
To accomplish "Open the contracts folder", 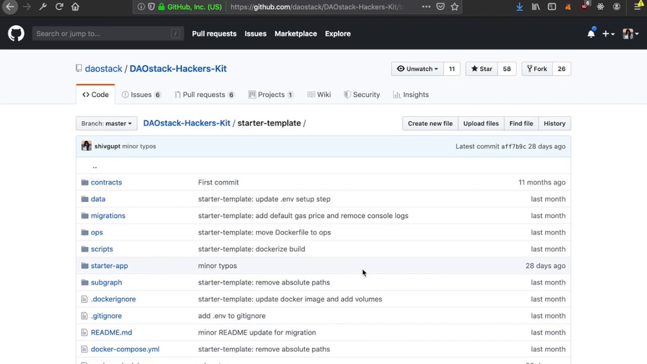I will tap(106, 182).
